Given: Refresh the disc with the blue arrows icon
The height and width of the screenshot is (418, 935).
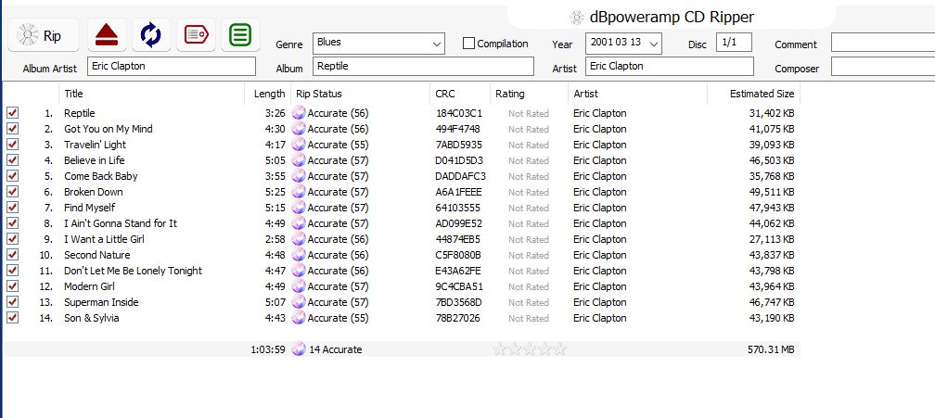Looking at the screenshot, I should click(151, 35).
